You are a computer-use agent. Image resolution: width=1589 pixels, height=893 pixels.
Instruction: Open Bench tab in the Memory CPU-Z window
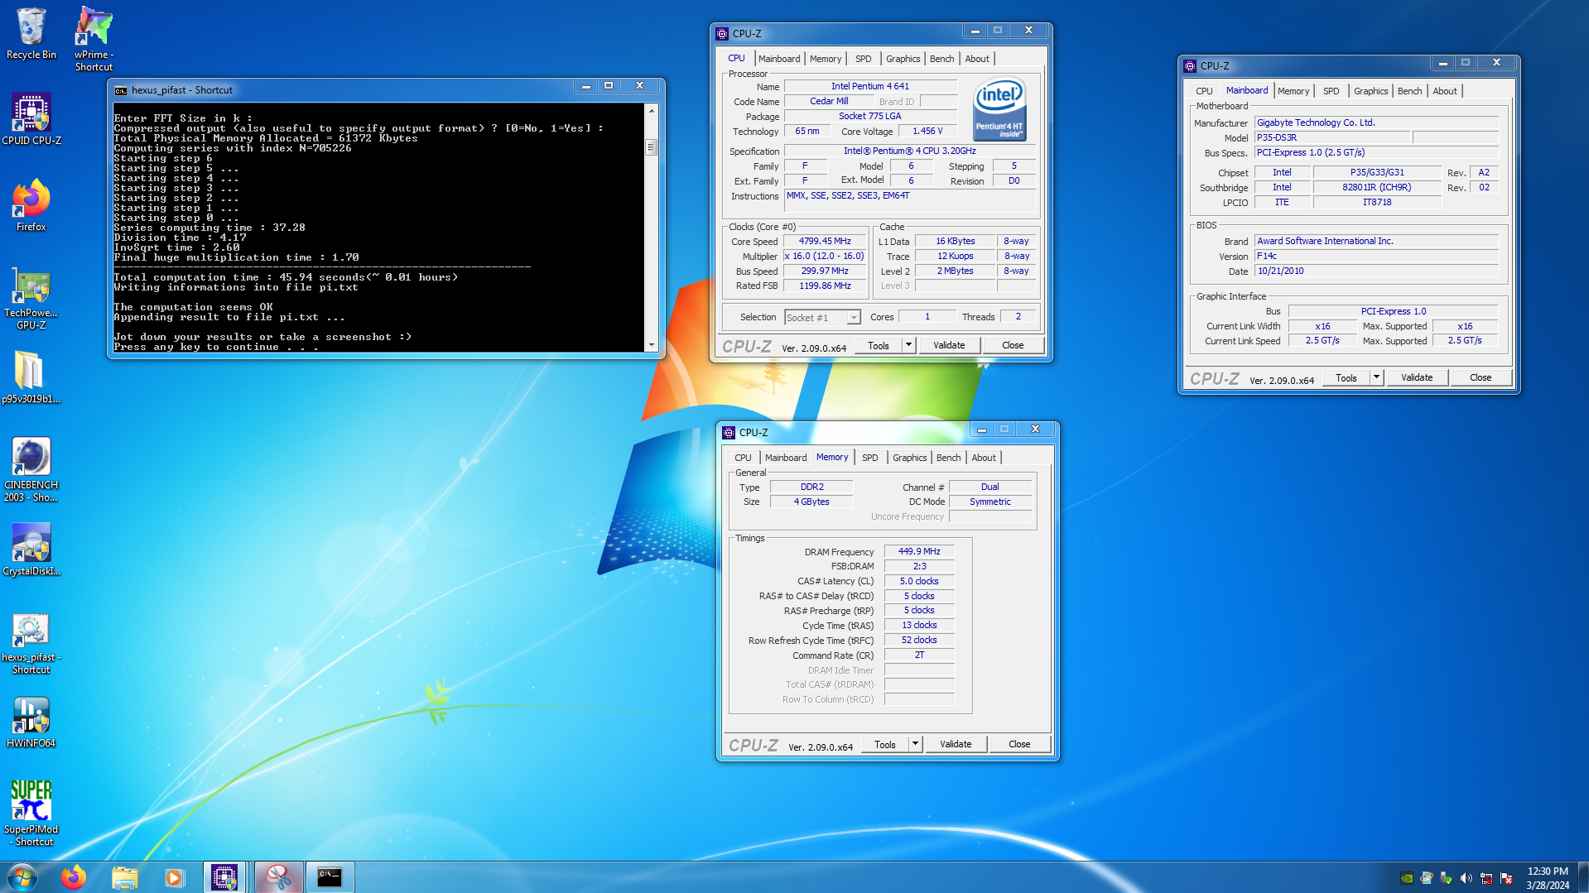pyautogui.click(x=948, y=458)
